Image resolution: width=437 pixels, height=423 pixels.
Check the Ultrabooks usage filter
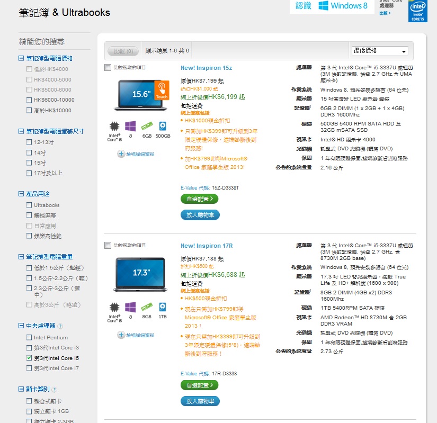click(29, 205)
